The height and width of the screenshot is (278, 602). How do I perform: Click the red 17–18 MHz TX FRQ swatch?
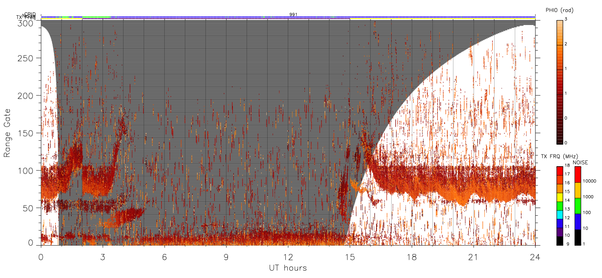tap(560, 171)
